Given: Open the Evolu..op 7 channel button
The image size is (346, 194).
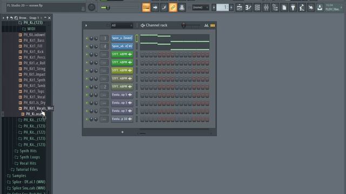Looking at the screenshot, I should (x=122, y=111).
